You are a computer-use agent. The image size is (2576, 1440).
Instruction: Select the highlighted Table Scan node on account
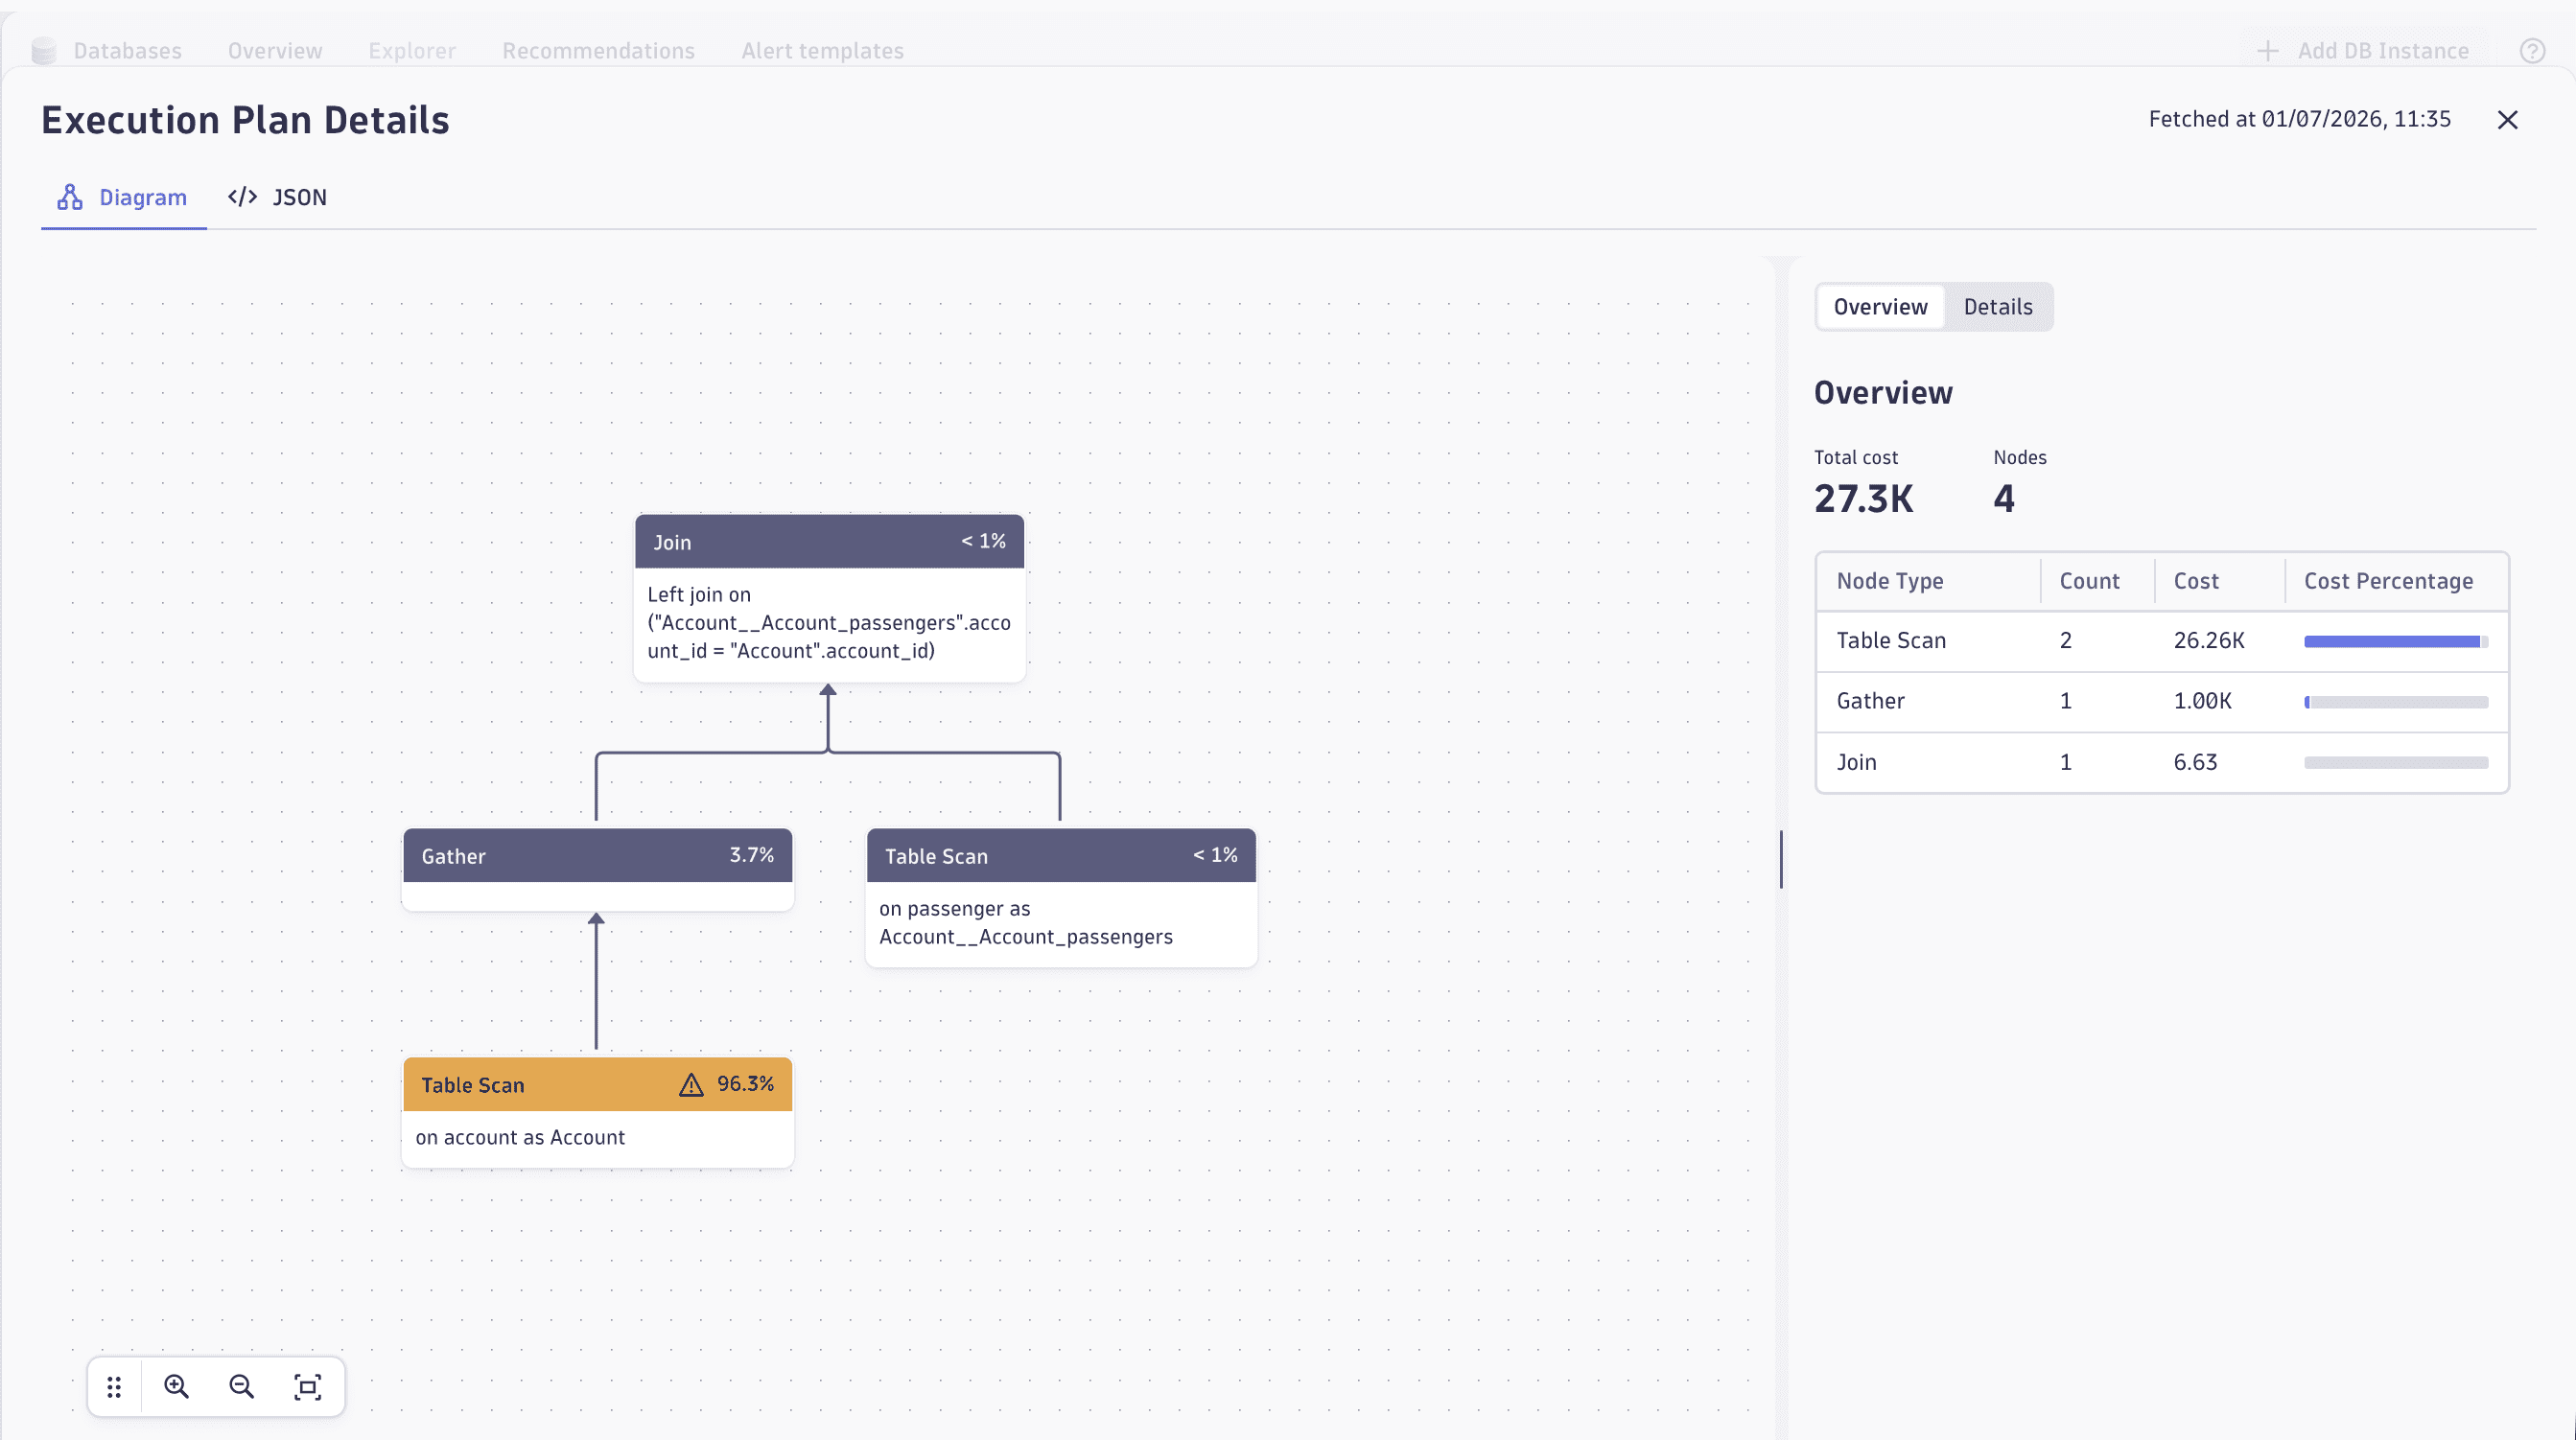pyautogui.click(x=597, y=1112)
